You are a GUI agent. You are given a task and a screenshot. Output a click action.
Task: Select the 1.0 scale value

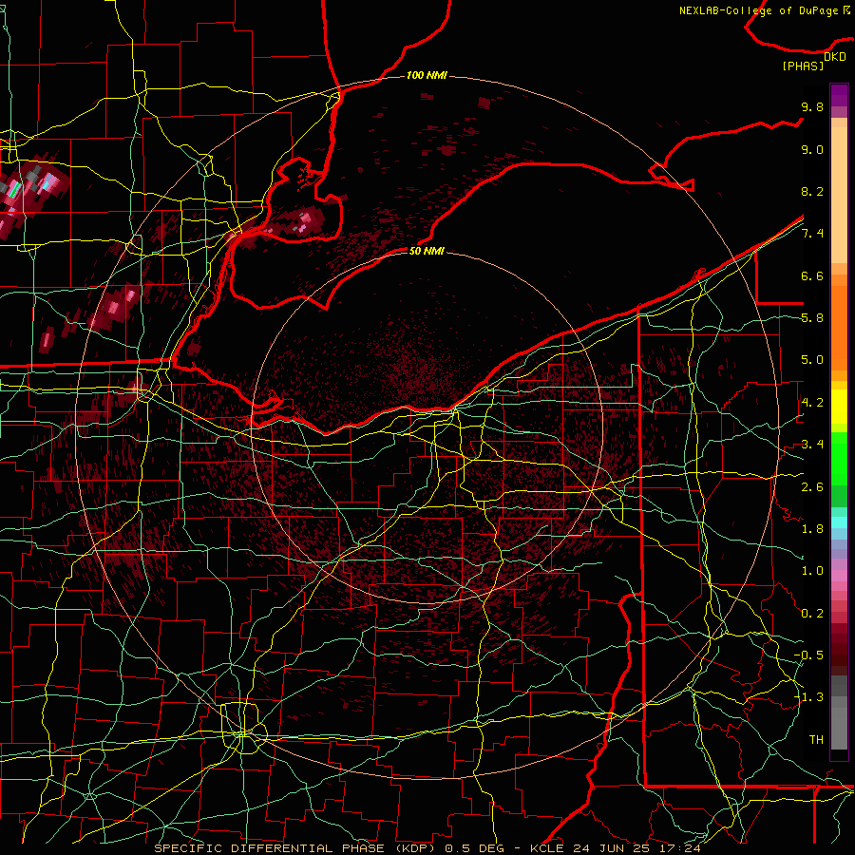tap(812, 571)
